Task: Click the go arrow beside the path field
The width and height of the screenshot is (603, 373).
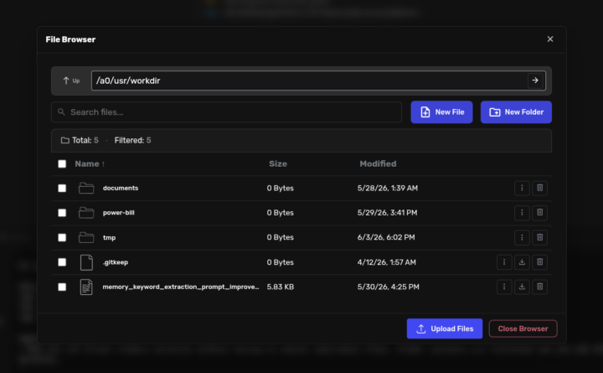Action: click(x=535, y=80)
